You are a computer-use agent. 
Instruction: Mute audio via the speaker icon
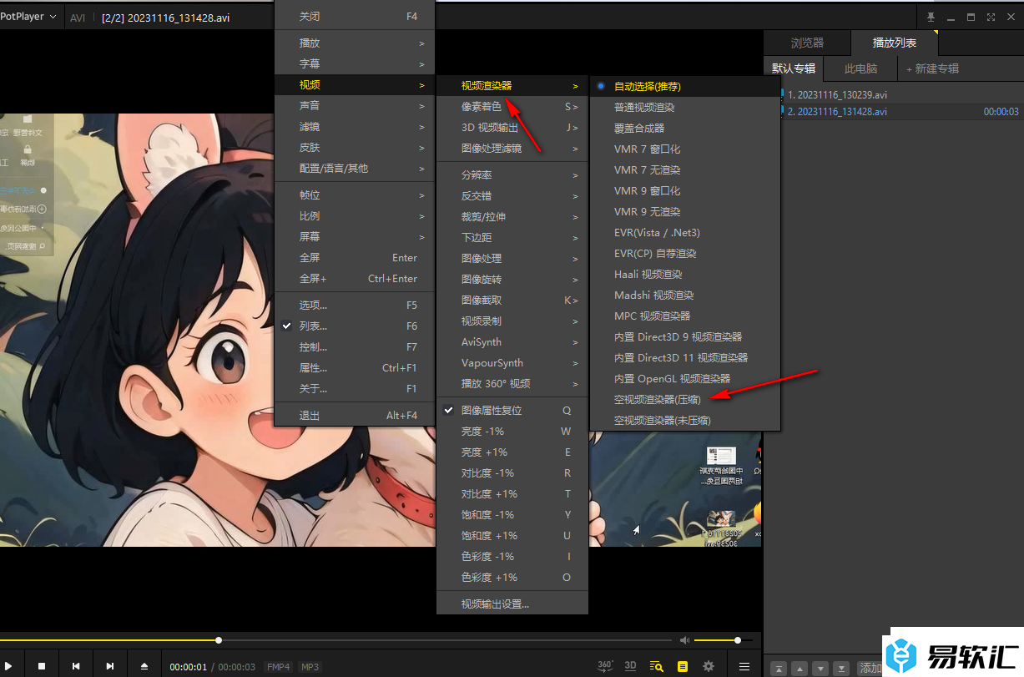coord(685,640)
